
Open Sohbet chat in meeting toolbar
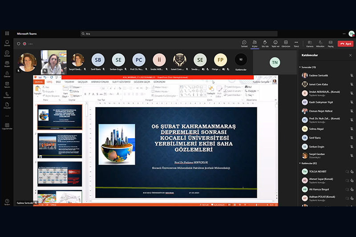(x=244, y=43)
